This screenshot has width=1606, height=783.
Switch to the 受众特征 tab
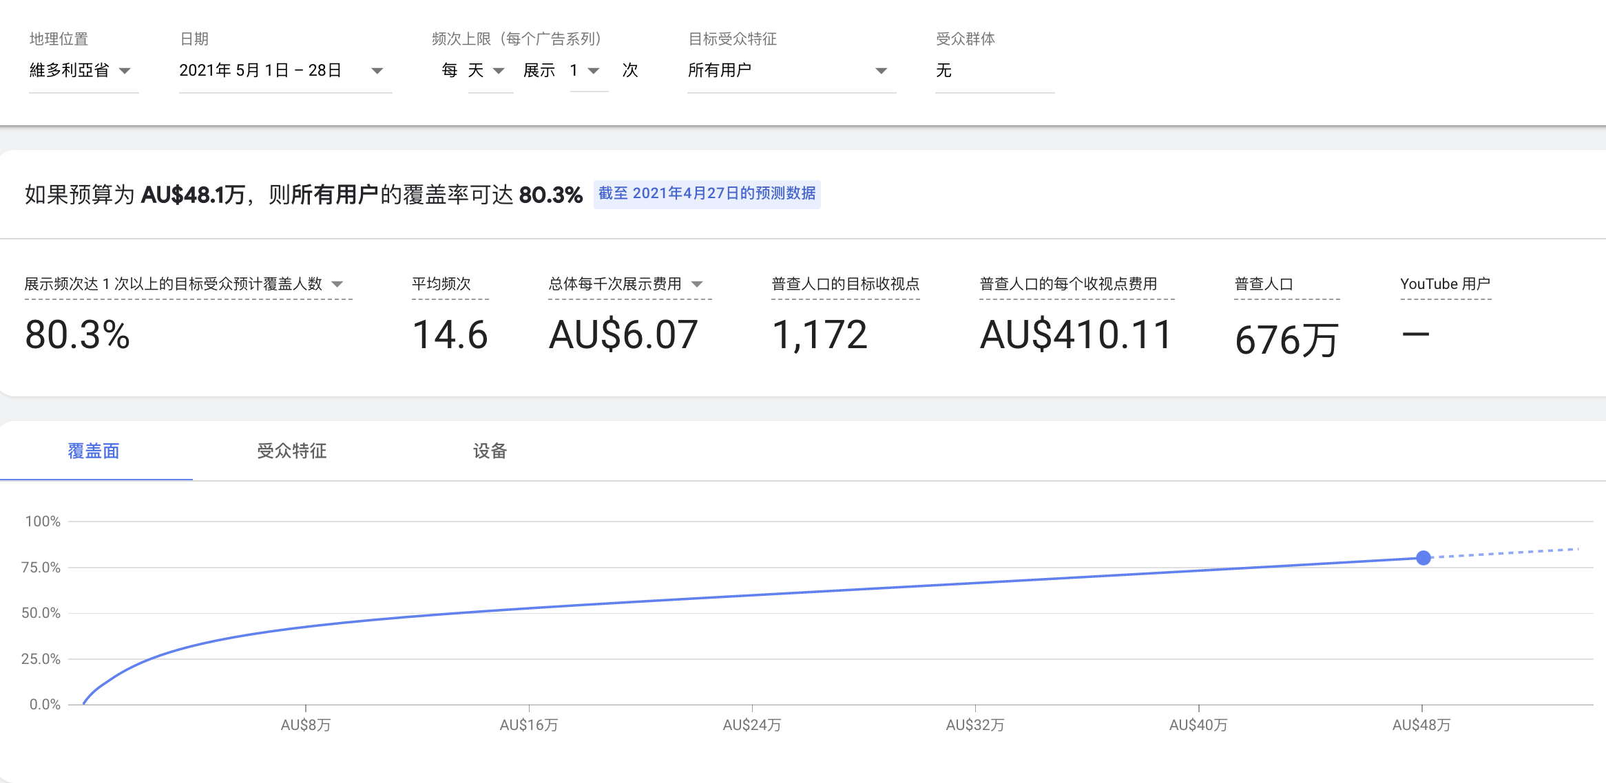click(x=292, y=451)
